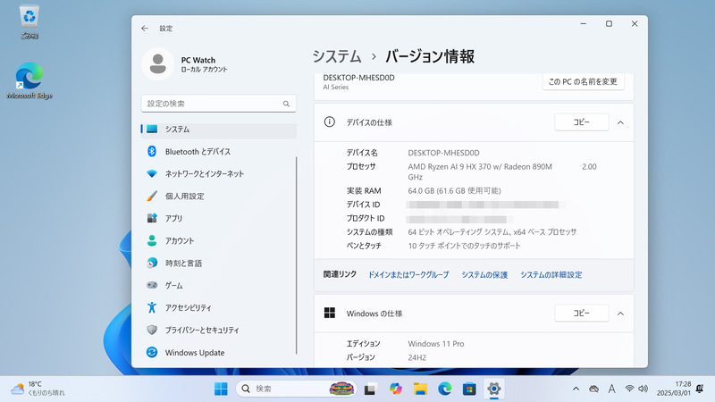Open the Recycle Bin desktop icon
715x402 pixels.
click(29, 21)
